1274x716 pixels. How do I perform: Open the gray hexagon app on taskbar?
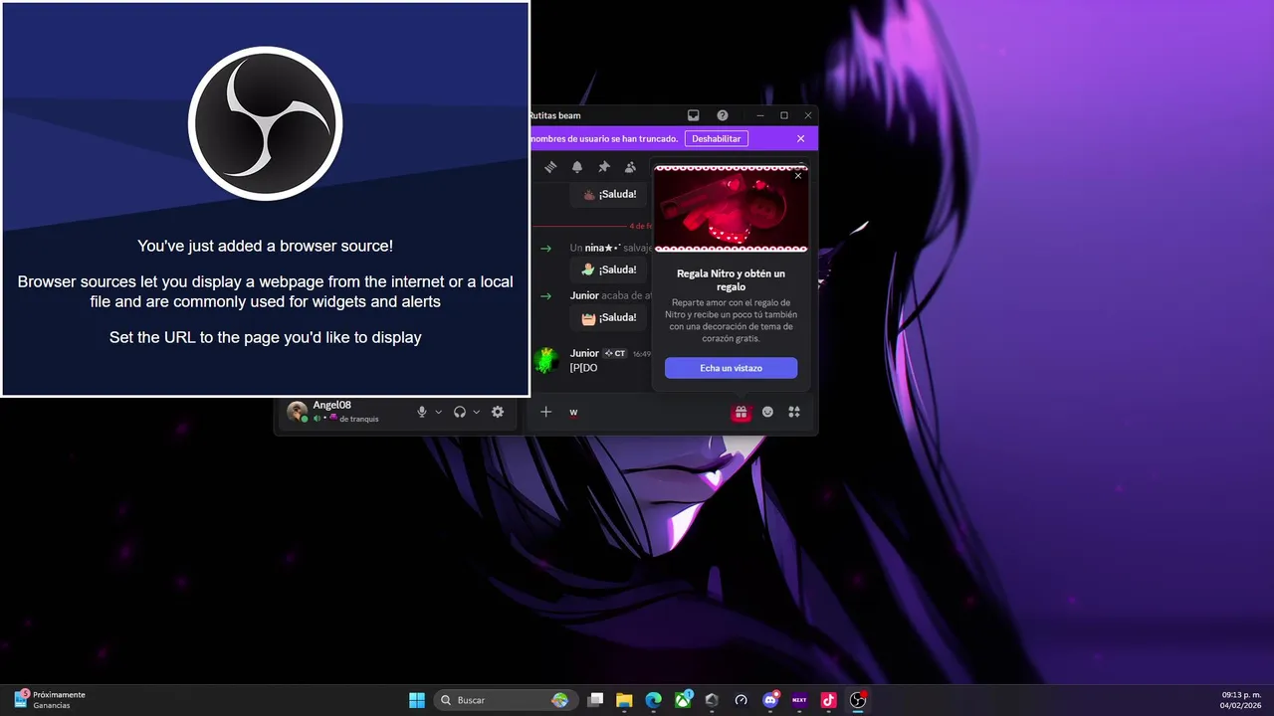tap(712, 700)
